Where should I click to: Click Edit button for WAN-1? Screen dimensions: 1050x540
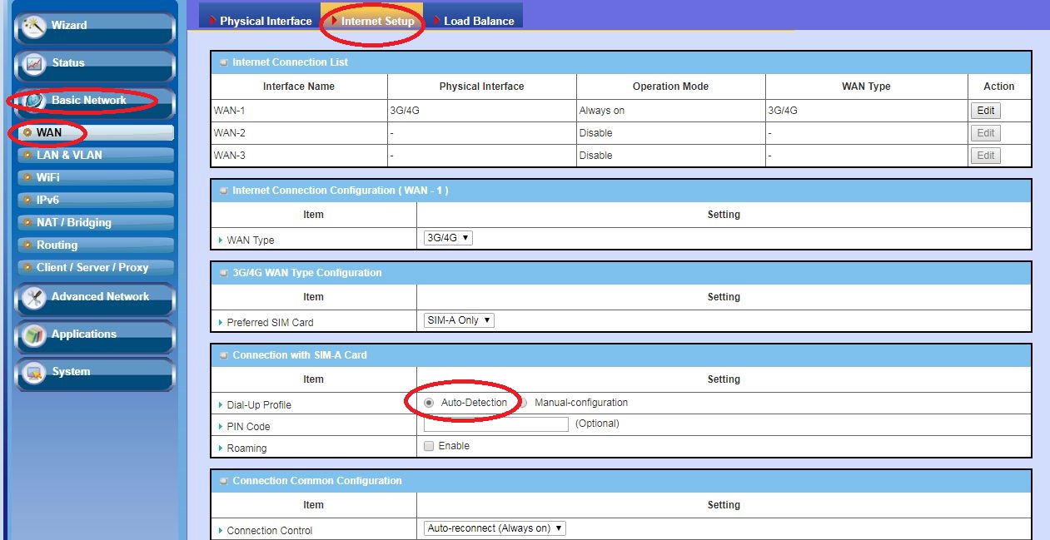pos(985,111)
